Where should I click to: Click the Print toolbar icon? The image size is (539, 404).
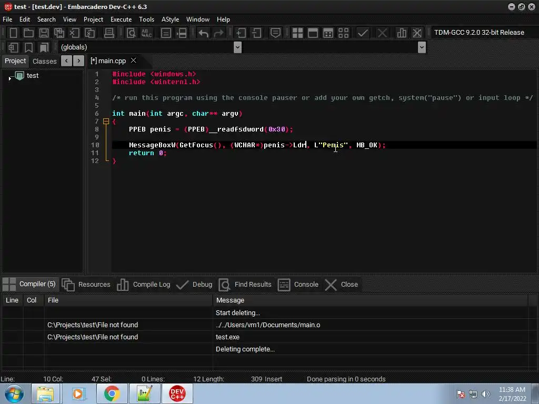(109, 33)
